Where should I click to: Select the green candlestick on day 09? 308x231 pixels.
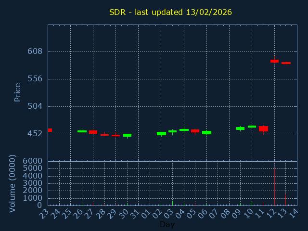240,128
